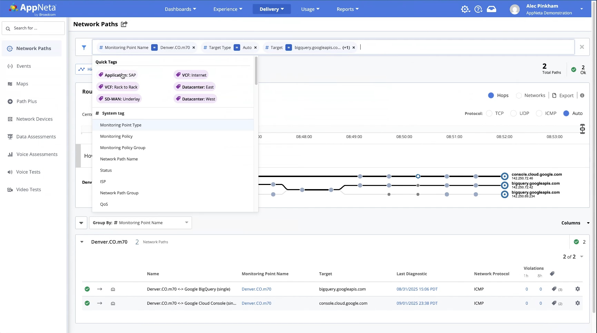Open the share icon beside Network Paths
Viewport: 597px width, 333px height.
(x=124, y=24)
